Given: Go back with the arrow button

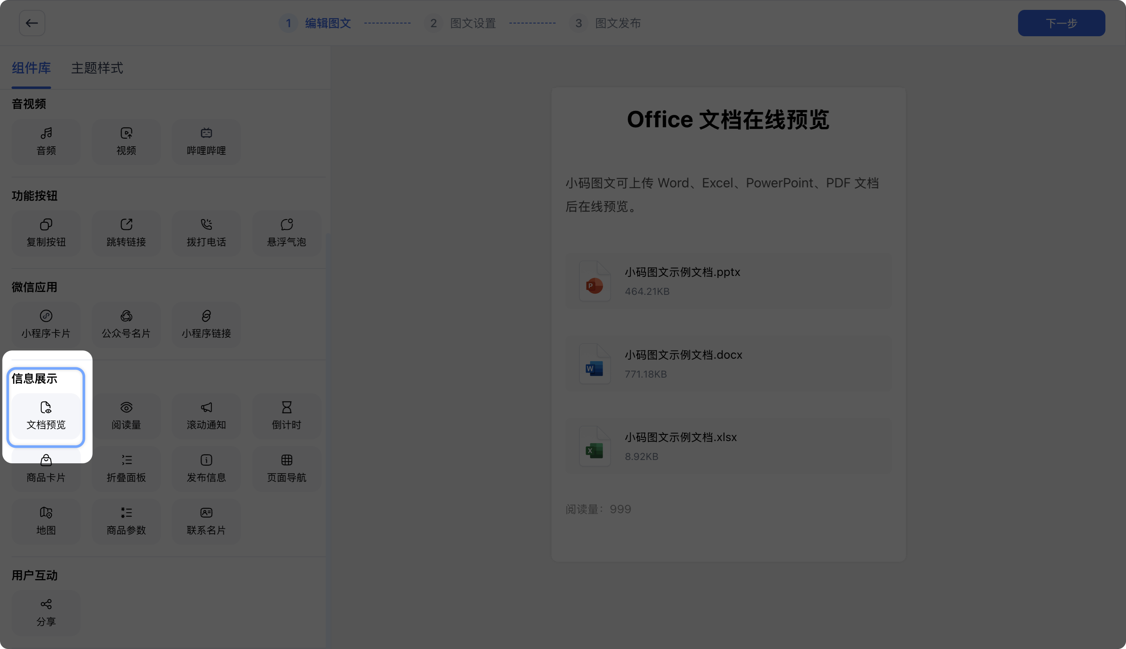Looking at the screenshot, I should pyautogui.click(x=32, y=23).
